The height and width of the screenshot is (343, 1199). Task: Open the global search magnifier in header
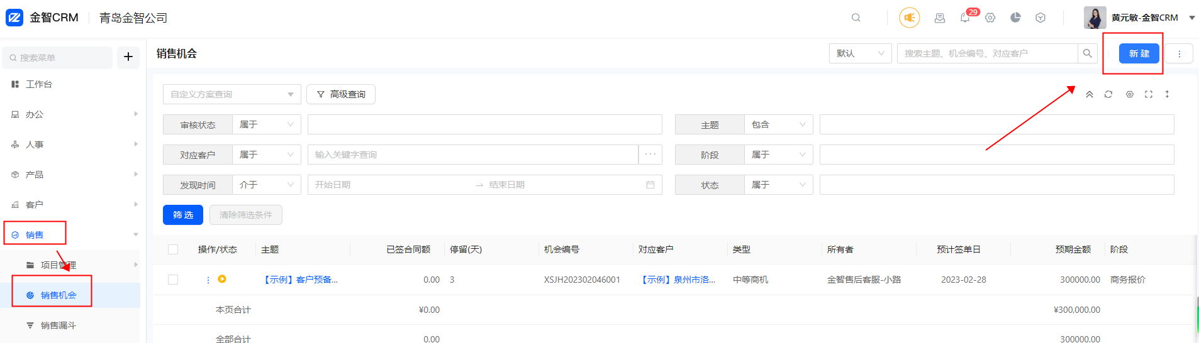856,18
